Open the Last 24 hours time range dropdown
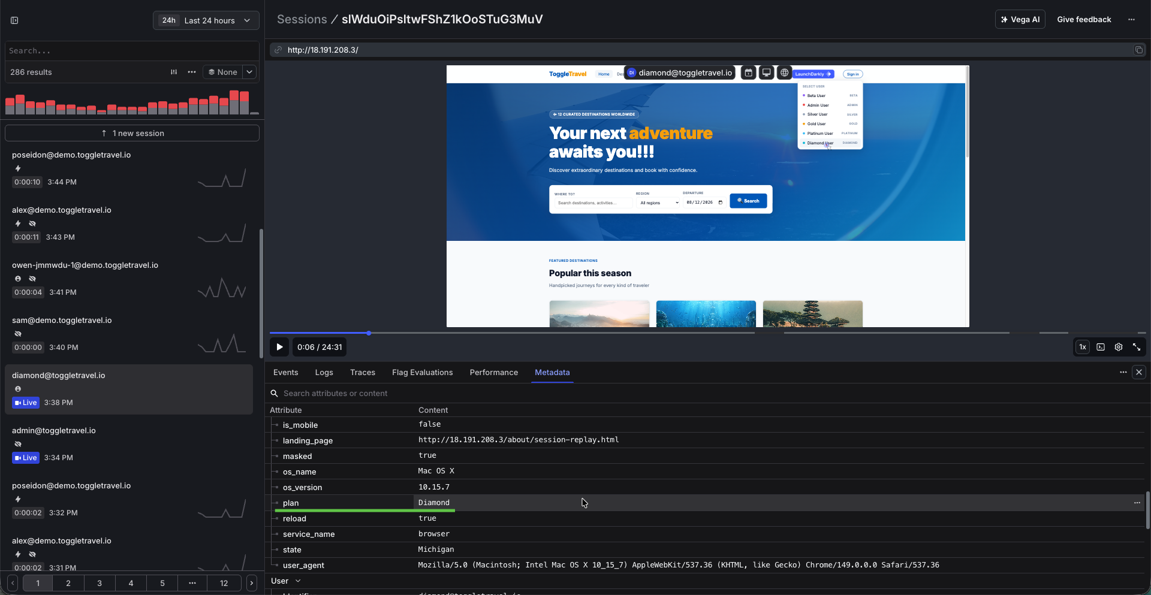 pyautogui.click(x=206, y=20)
